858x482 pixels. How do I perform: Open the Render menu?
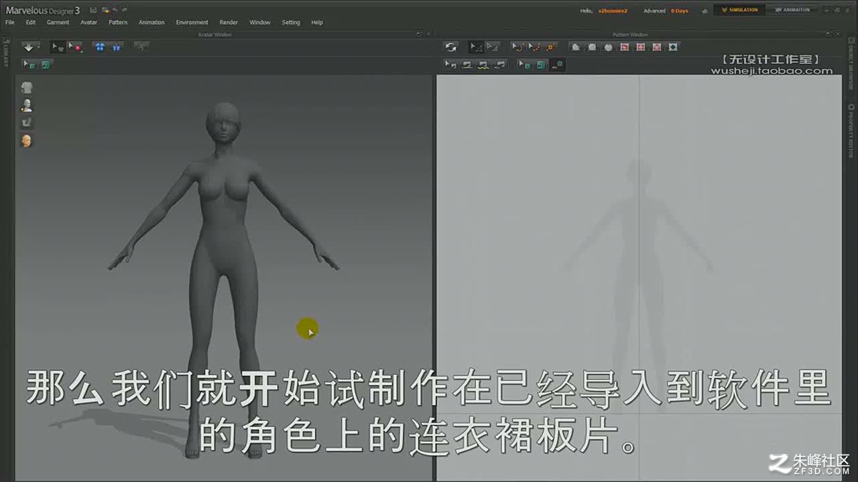click(x=229, y=22)
